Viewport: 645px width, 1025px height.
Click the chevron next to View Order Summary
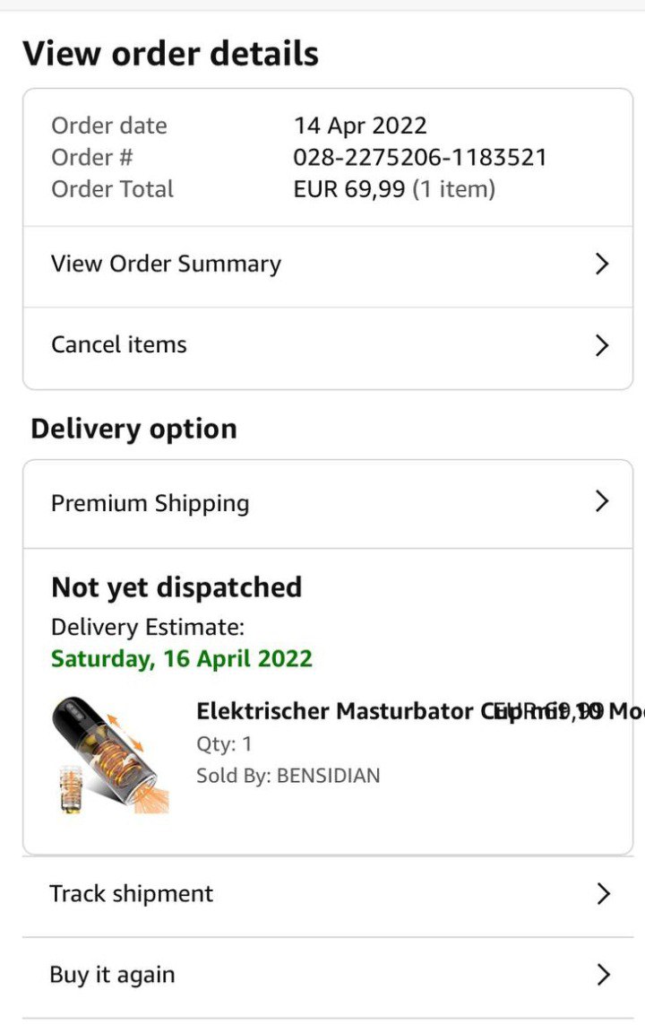tap(602, 265)
